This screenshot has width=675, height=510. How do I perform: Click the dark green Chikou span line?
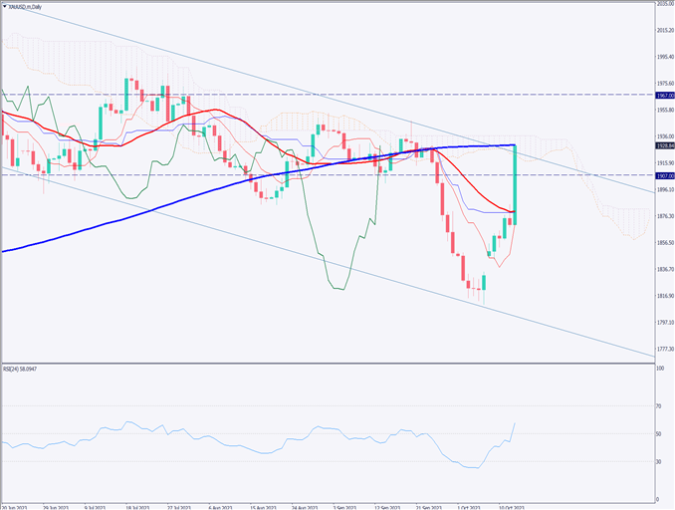[338, 289]
